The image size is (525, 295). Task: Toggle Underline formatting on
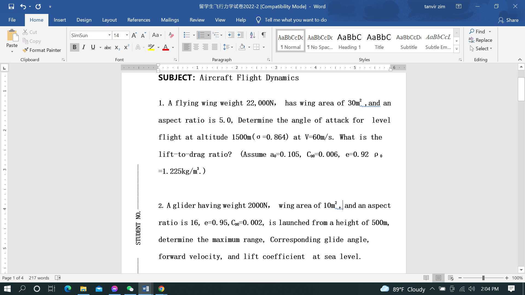point(93,47)
